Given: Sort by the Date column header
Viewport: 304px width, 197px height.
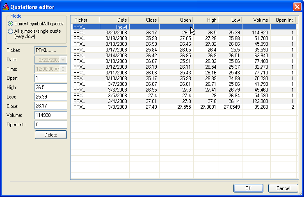Looking at the screenshot, I should [114, 20].
